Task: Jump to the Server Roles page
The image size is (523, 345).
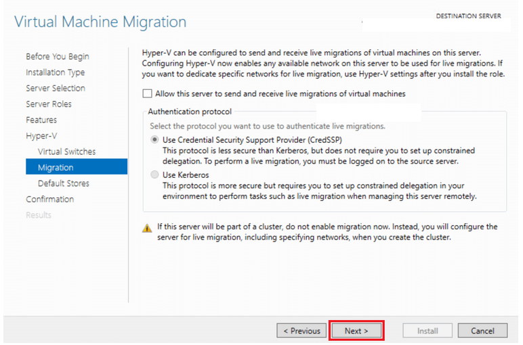Action: click(x=49, y=104)
